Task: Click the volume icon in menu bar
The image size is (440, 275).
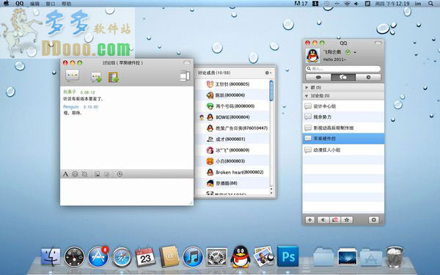Action: point(356,4)
